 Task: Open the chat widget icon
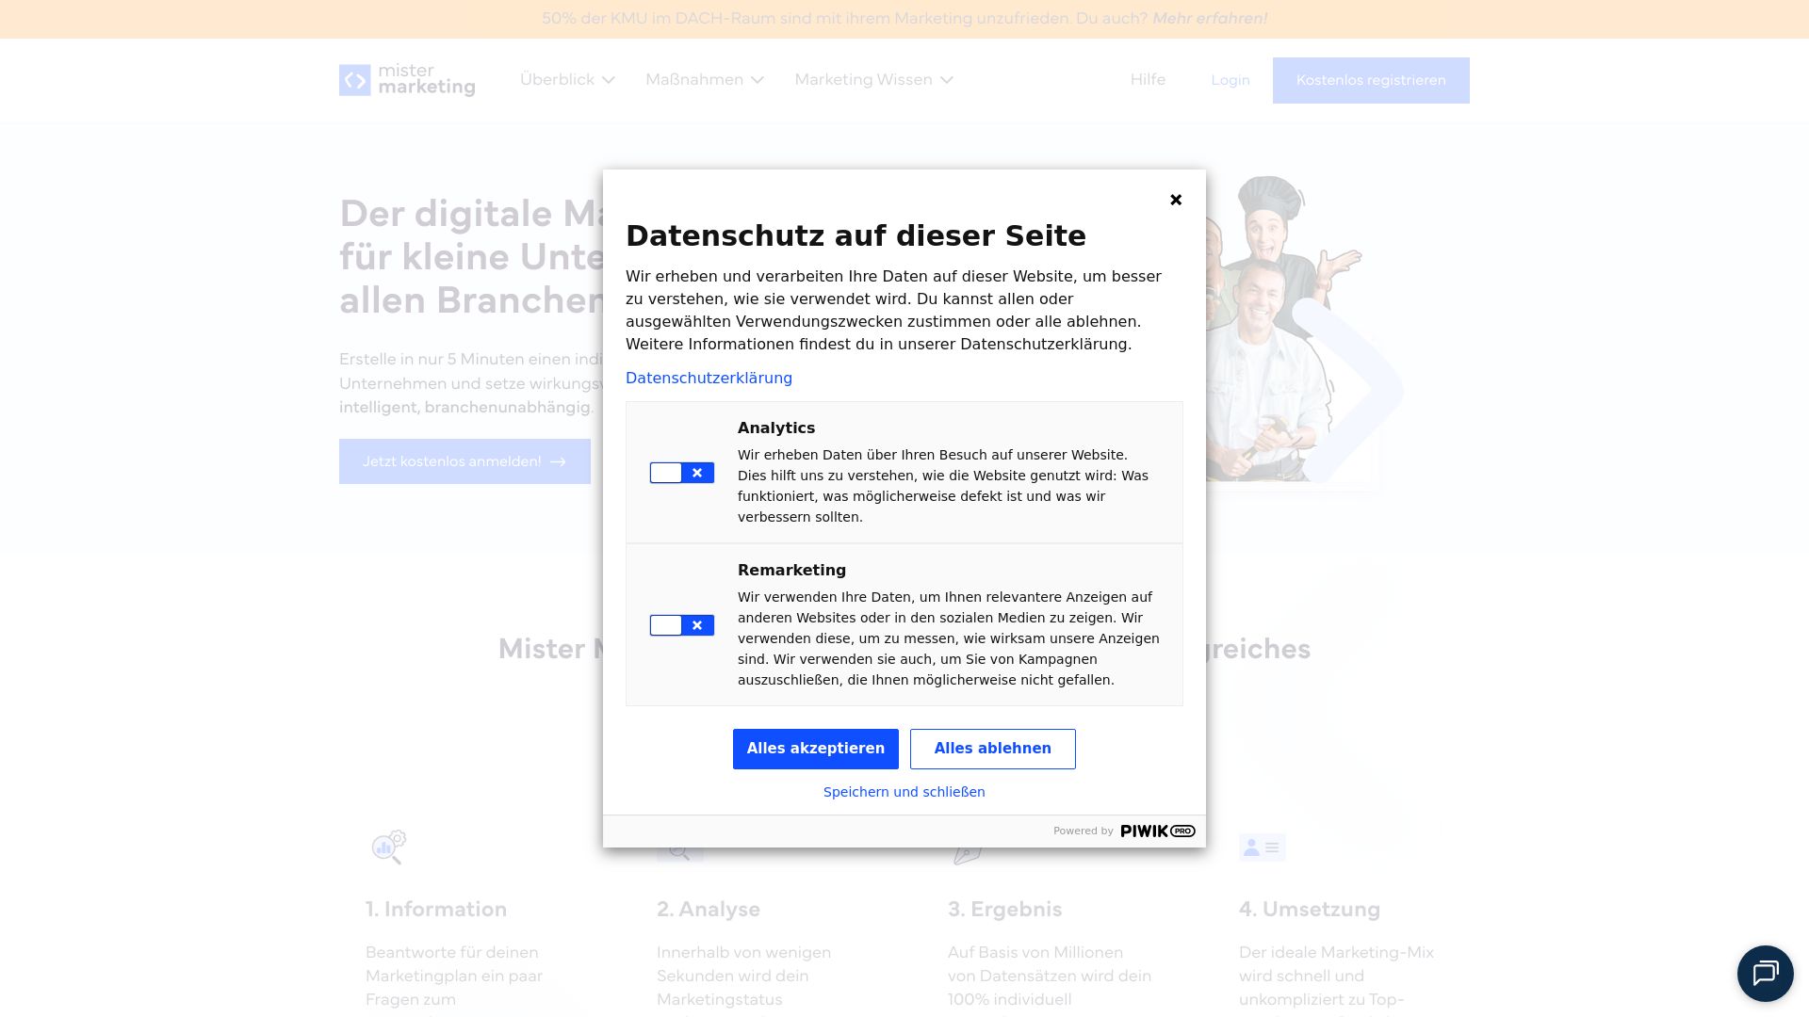[1765, 973]
